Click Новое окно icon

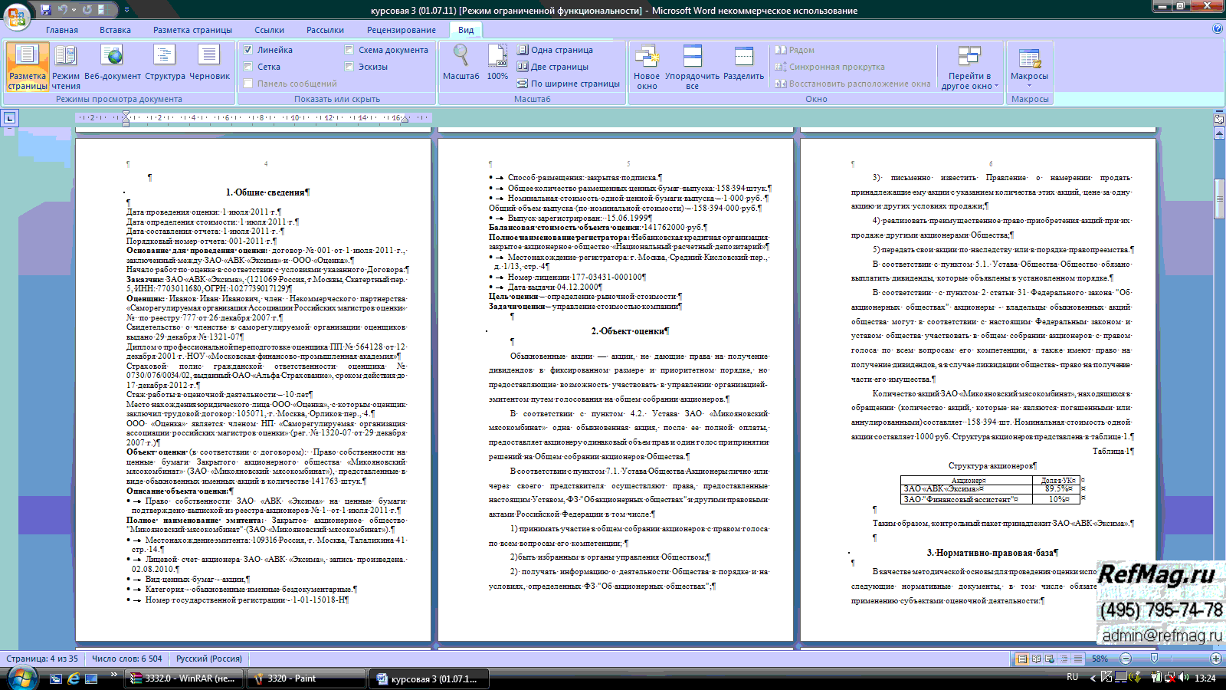coord(647,67)
